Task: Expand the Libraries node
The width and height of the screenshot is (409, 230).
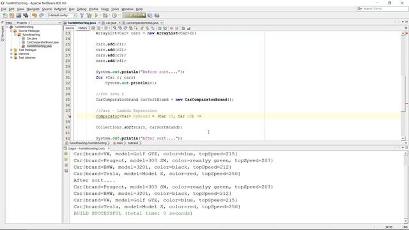Action: (12, 54)
